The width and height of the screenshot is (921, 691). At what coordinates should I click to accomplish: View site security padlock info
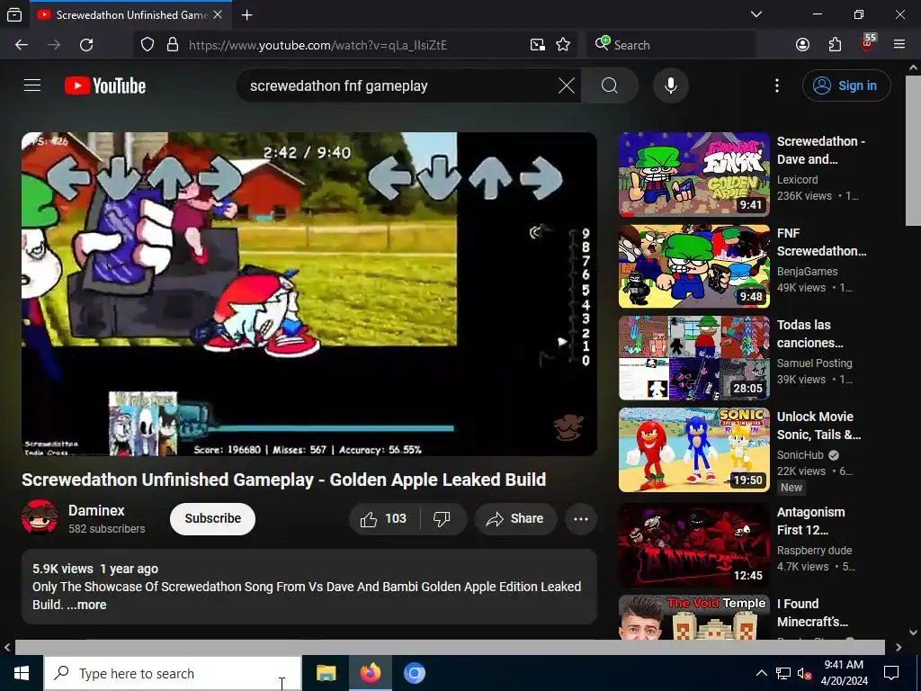coord(172,45)
